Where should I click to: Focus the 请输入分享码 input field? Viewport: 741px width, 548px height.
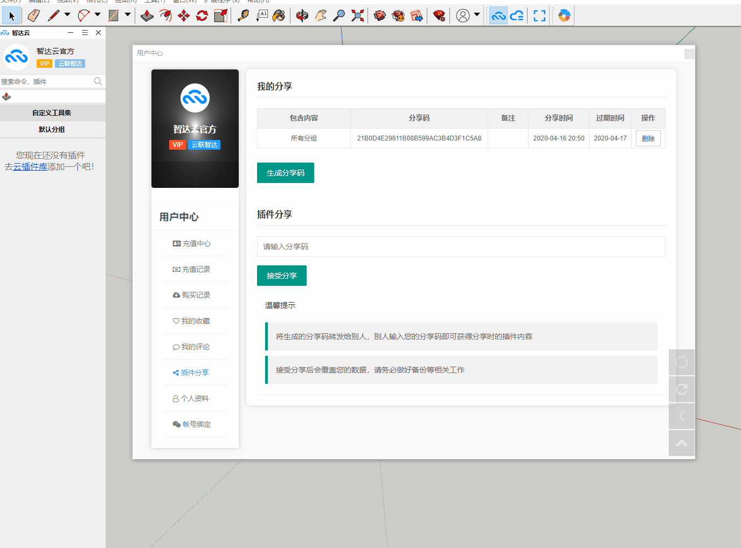(461, 247)
